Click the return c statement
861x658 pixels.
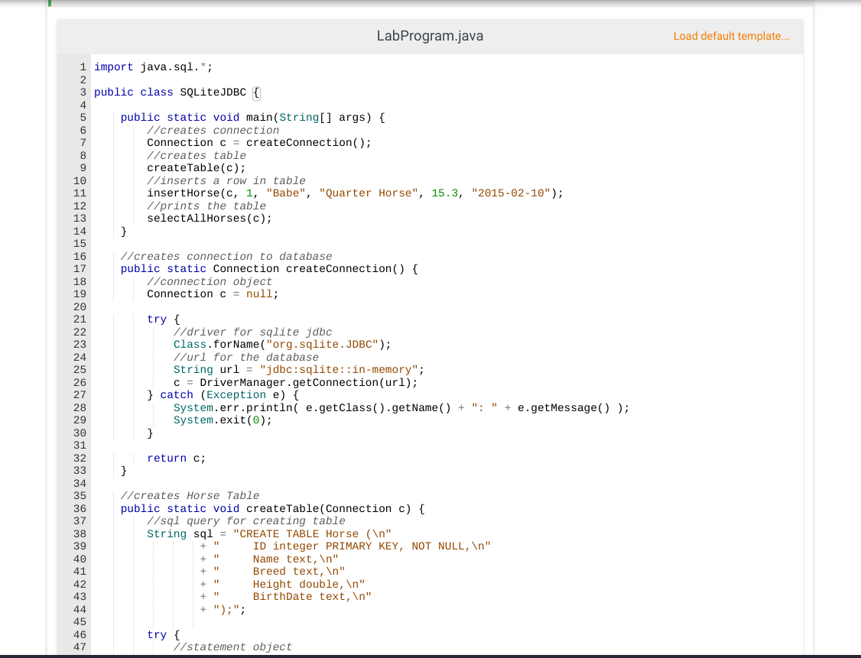tap(176, 458)
